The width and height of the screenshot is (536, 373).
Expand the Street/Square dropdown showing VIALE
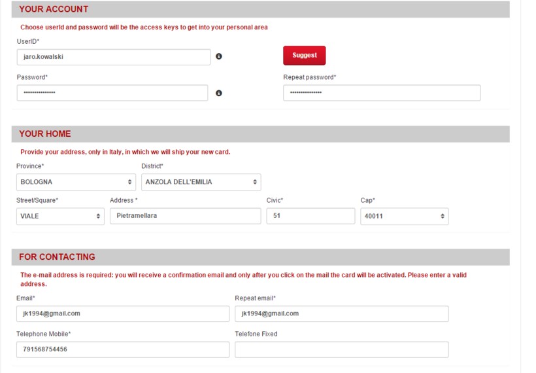click(60, 216)
